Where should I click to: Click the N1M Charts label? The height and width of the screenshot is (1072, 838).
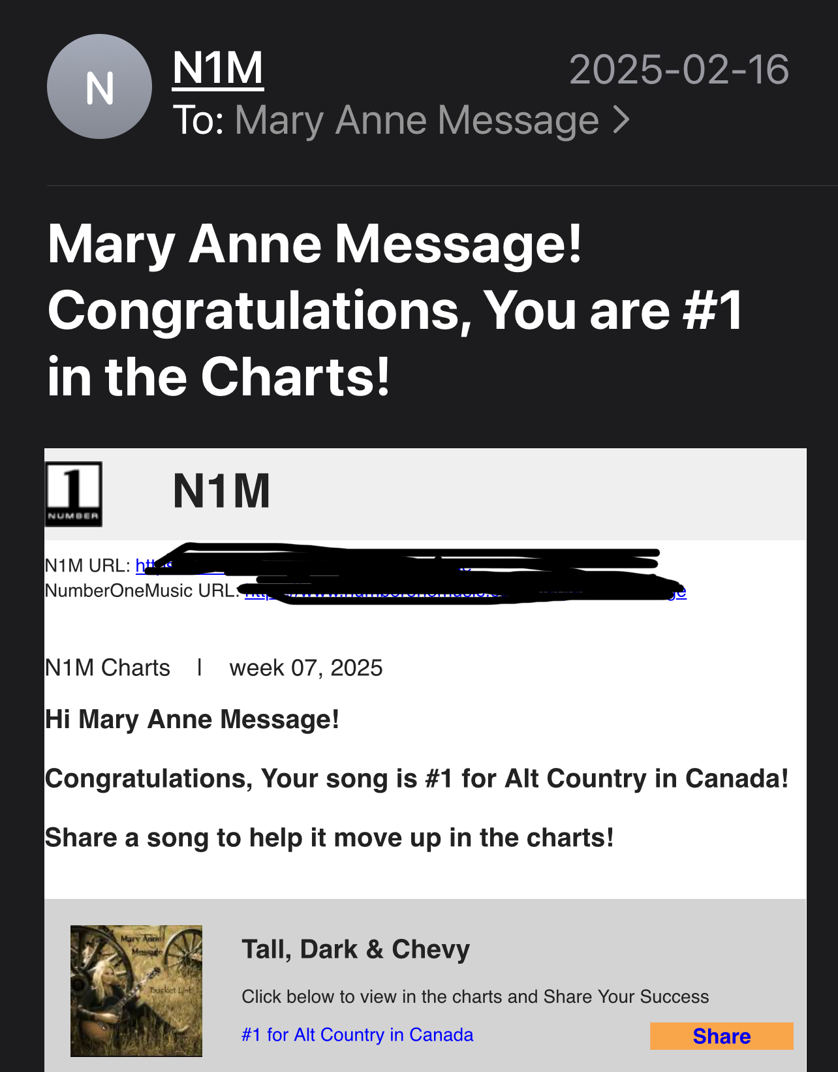(x=108, y=667)
